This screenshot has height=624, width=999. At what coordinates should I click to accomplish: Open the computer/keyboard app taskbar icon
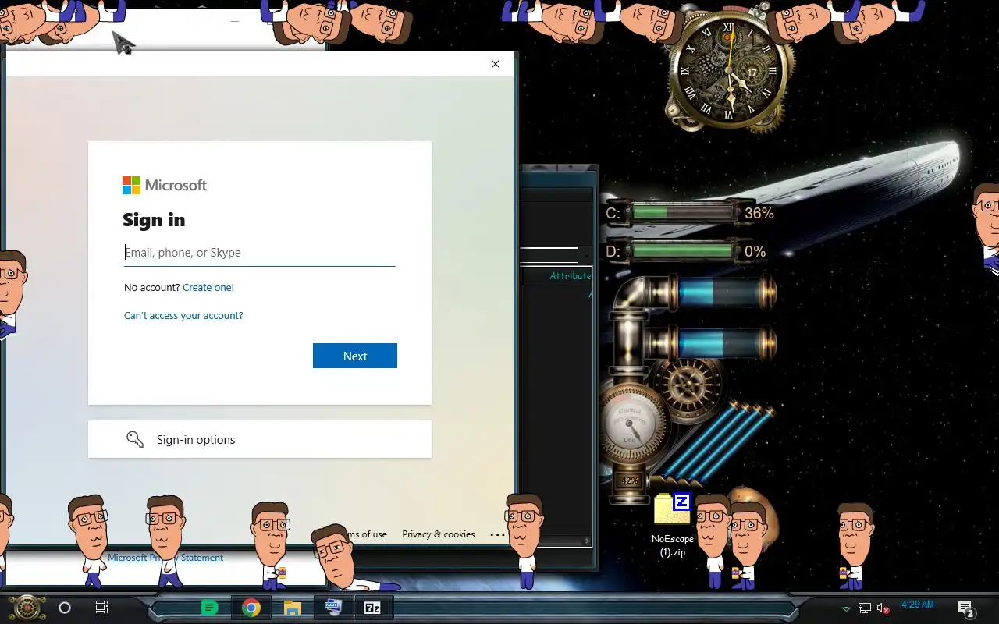[x=333, y=607]
